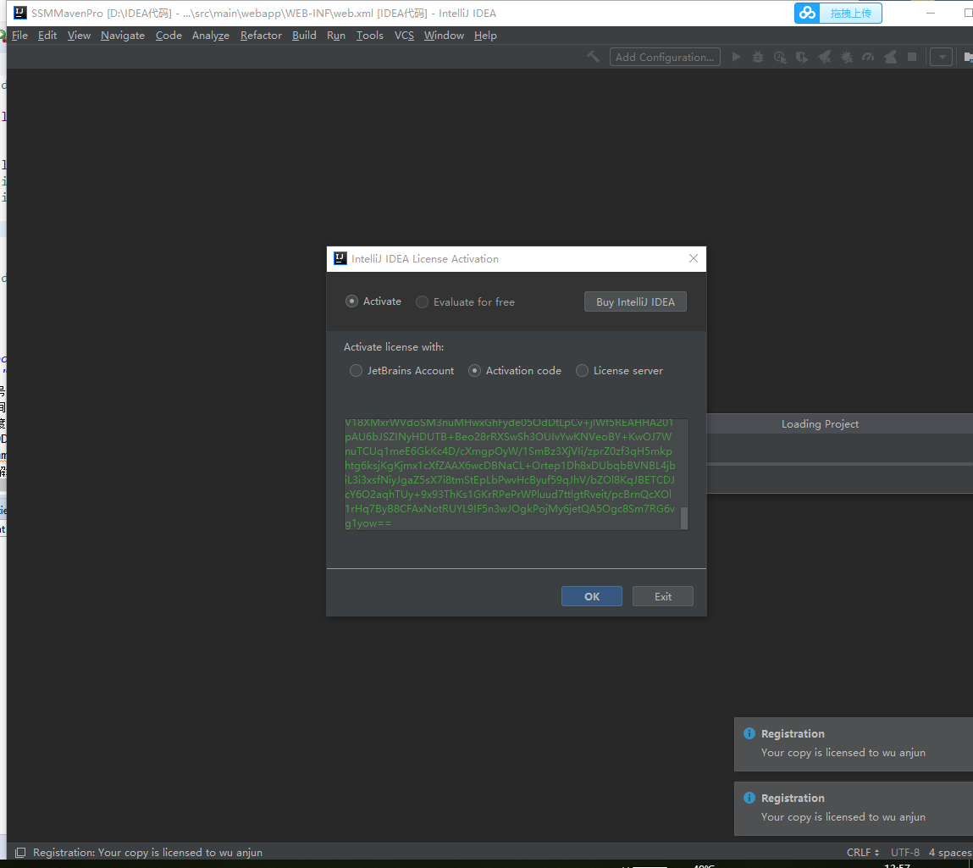Click the Loading Project title text
This screenshot has height=868, width=973.
click(820, 423)
